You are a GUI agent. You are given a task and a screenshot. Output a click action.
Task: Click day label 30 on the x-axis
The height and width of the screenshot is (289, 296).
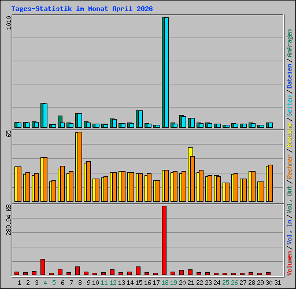click(269, 283)
